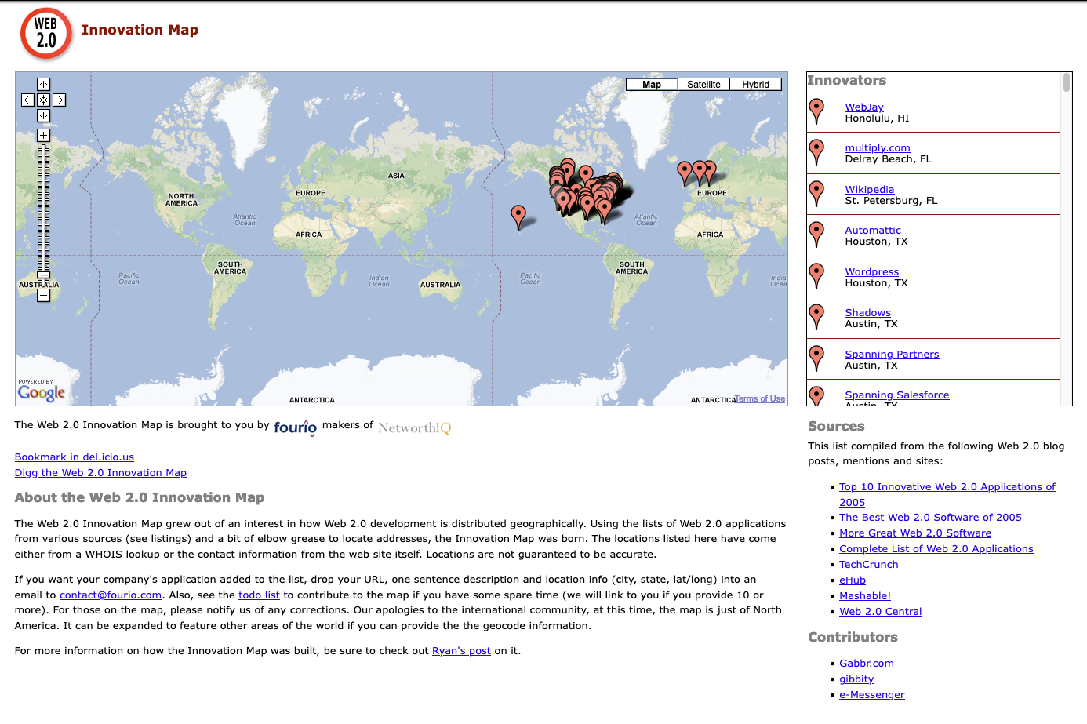The height and width of the screenshot is (724, 1087).
Task: Open the Mashable! source link
Action: (x=865, y=596)
